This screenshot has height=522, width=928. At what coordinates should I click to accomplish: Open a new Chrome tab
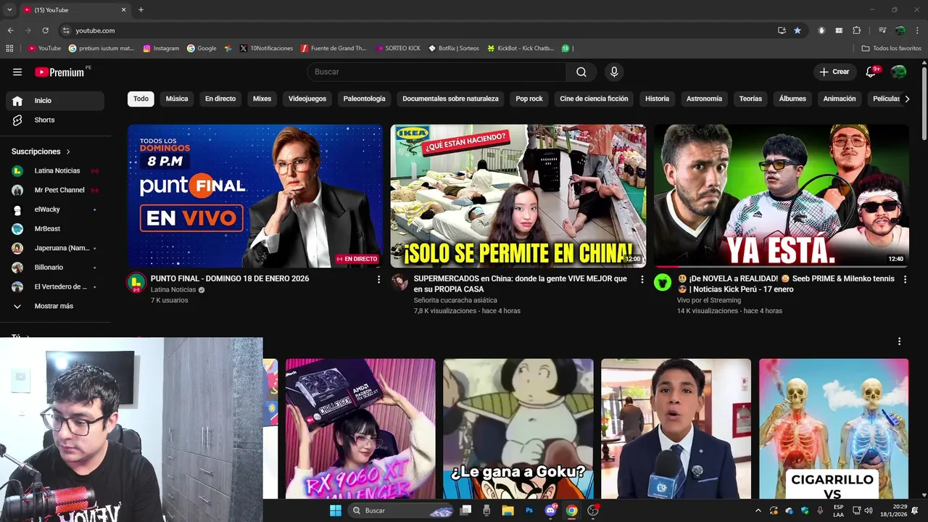click(141, 9)
